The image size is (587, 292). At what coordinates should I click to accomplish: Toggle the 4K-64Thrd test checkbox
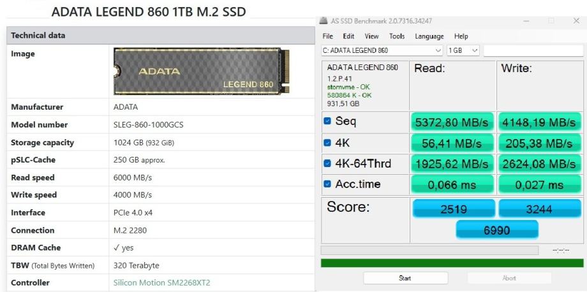(327, 163)
